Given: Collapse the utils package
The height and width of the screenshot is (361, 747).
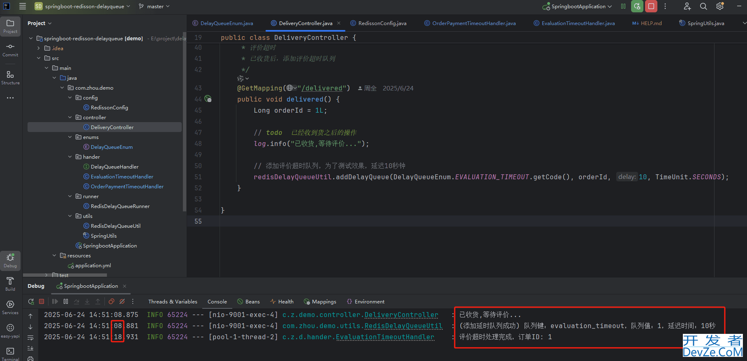Looking at the screenshot, I should pos(70,216).
